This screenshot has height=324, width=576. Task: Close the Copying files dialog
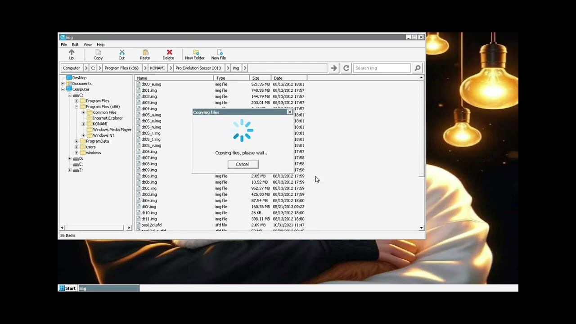point(290,112)
